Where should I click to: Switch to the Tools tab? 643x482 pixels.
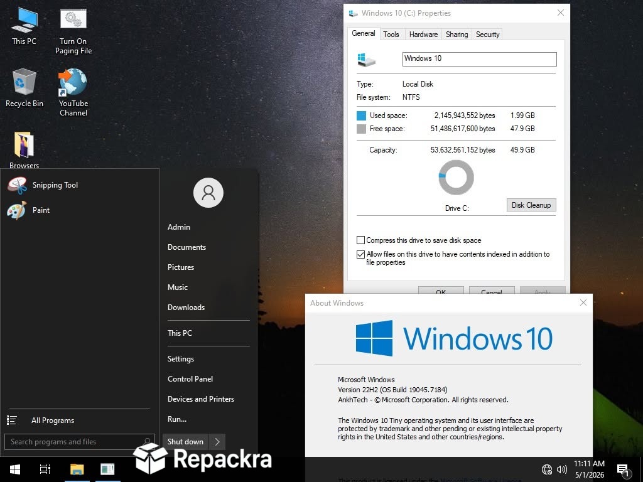(x=391, y=35)
